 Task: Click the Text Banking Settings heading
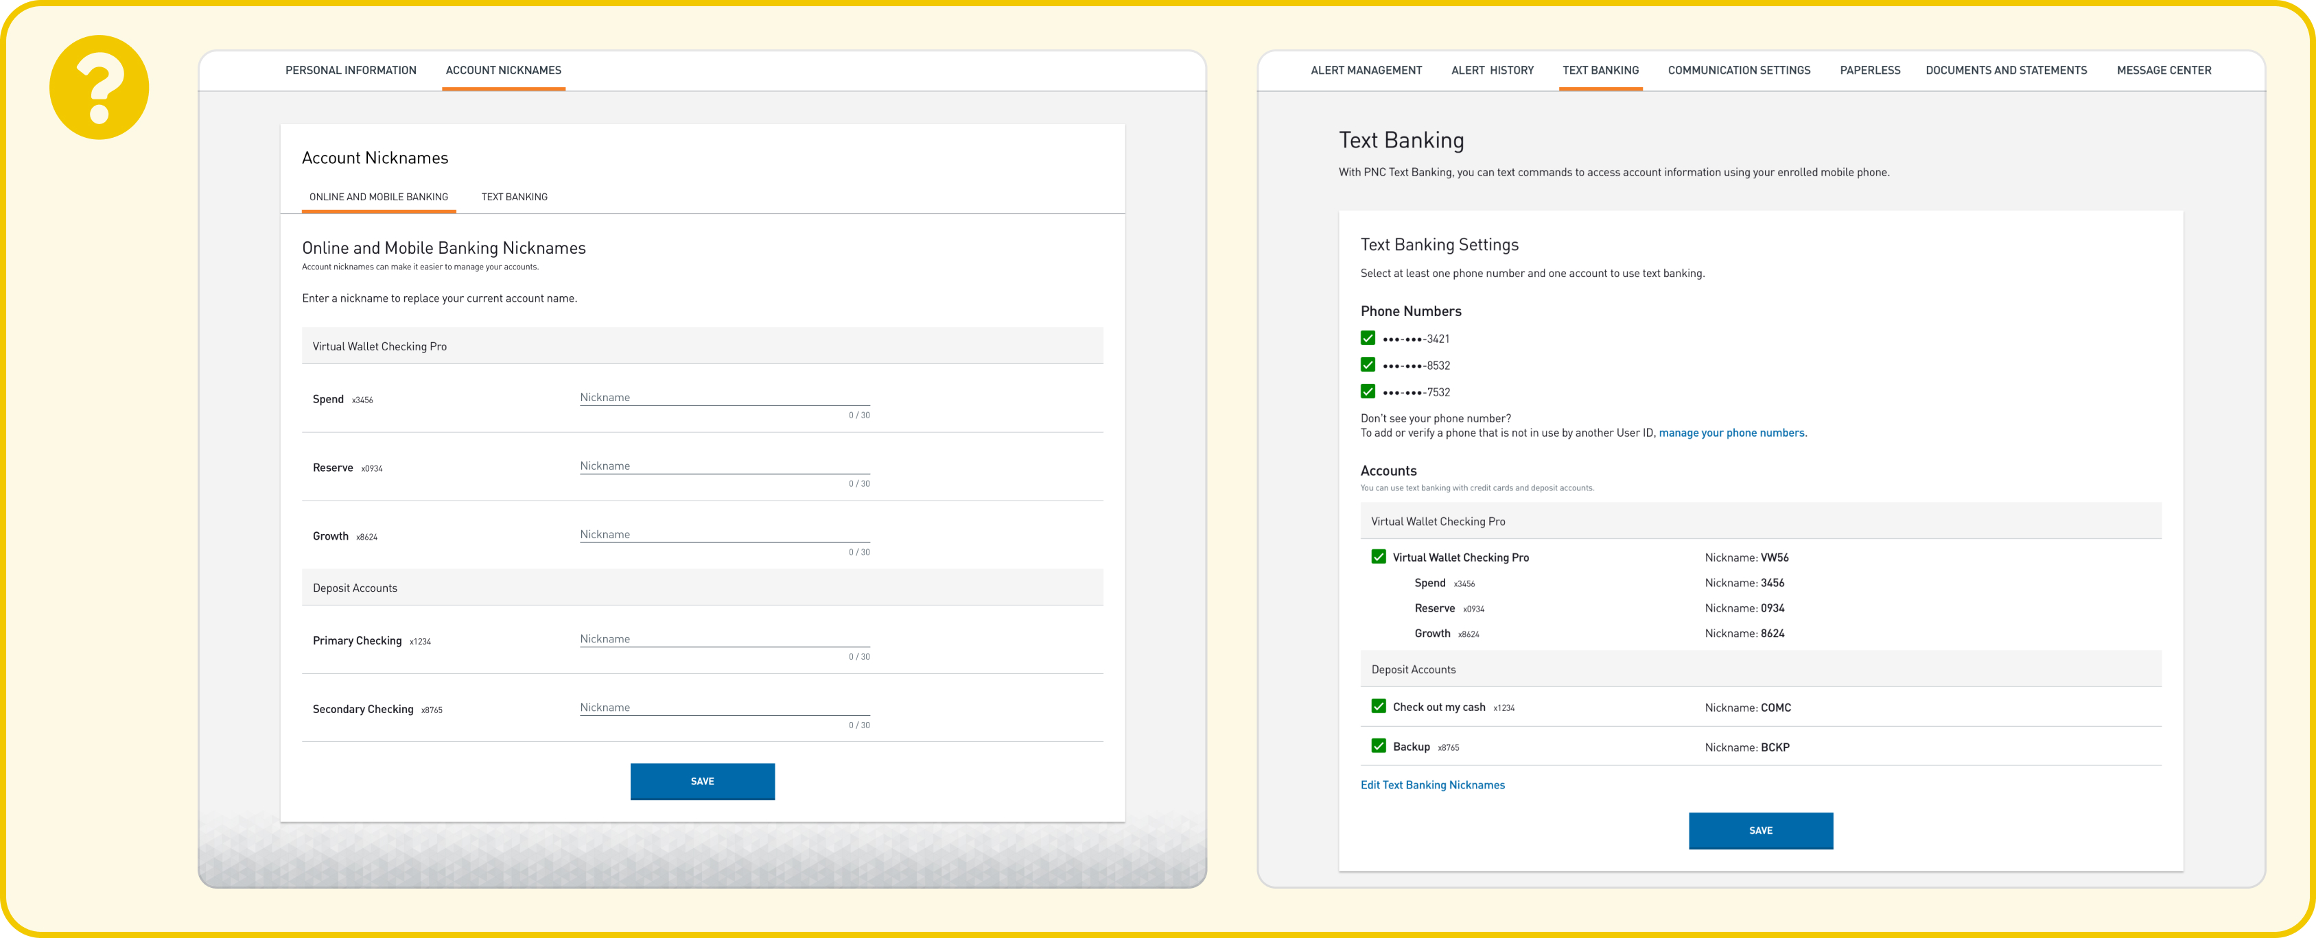(1440, 244)
